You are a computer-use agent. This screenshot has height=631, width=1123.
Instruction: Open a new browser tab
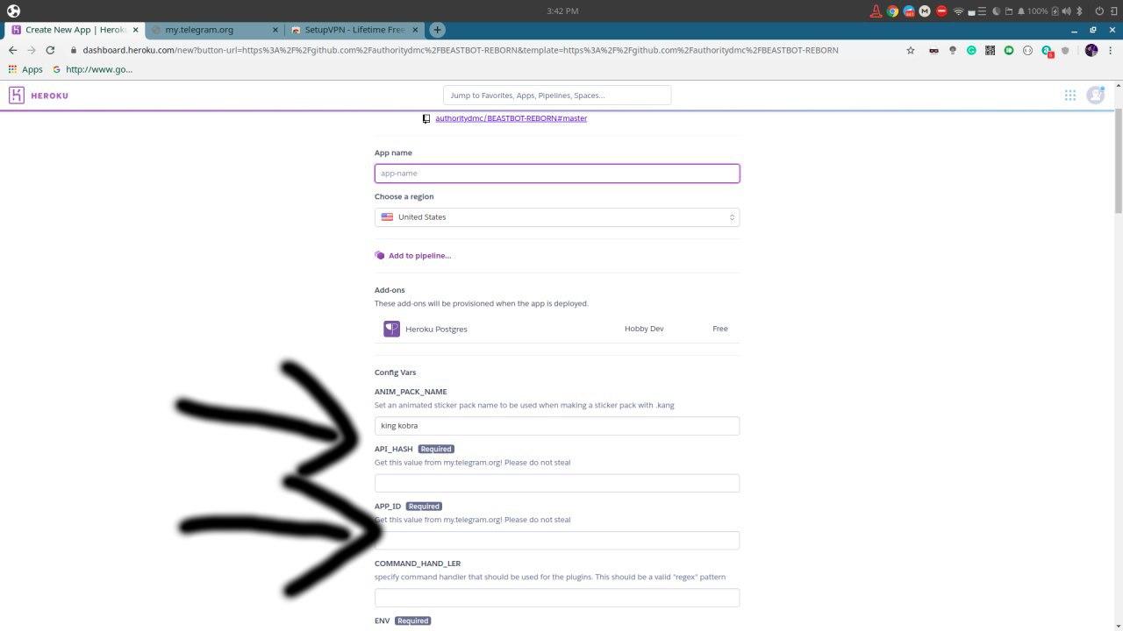pos(437,30)
